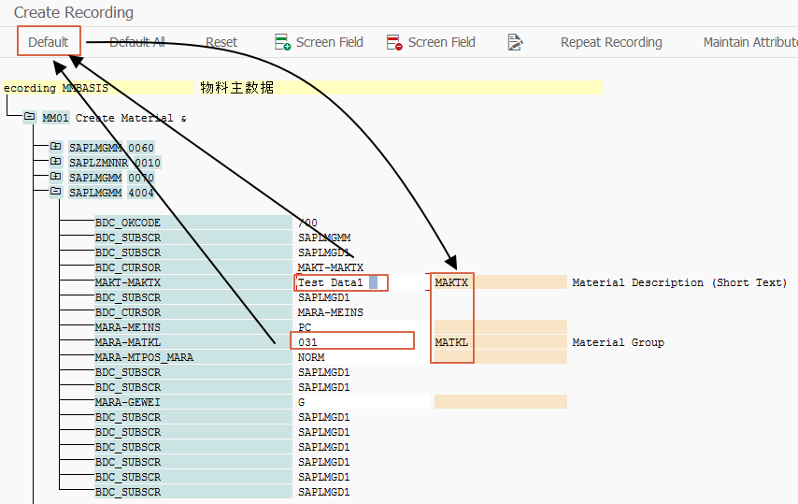Click the remove Screen Field icon
Screen dimensions: 798x504
(x=394, y=42)
